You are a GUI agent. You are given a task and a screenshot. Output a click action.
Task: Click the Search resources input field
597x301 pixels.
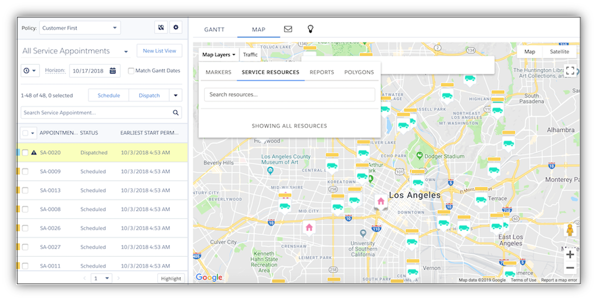pyautogui.click(x=289, y=94)
